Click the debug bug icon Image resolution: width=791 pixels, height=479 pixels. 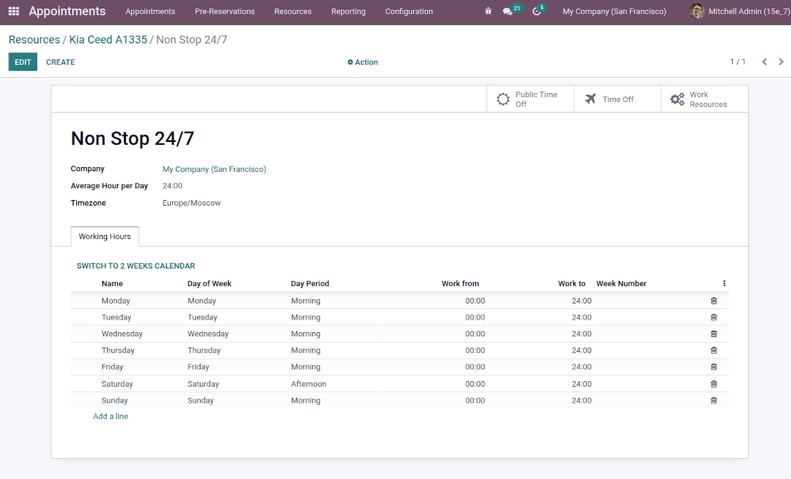(x=489, y=11)
